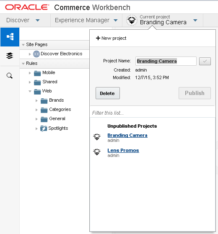This screenshot has width=218, height=234.
Task: Click the plus icon for New project
Action: (x=98, y=38)
